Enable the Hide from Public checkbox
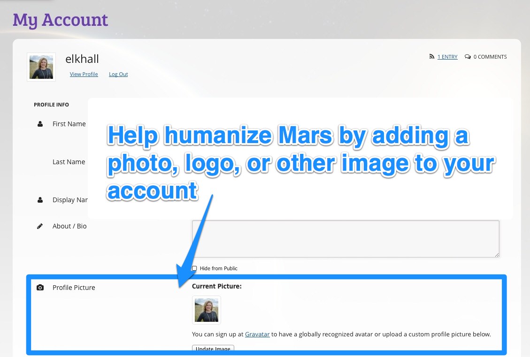This screenshot has height=357, width=530. point(194,268)
